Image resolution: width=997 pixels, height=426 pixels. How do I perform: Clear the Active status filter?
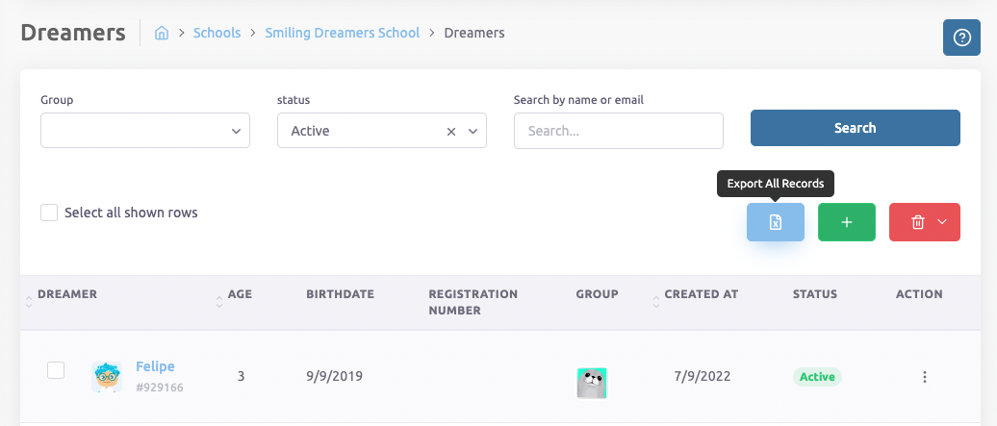(451, 132)
